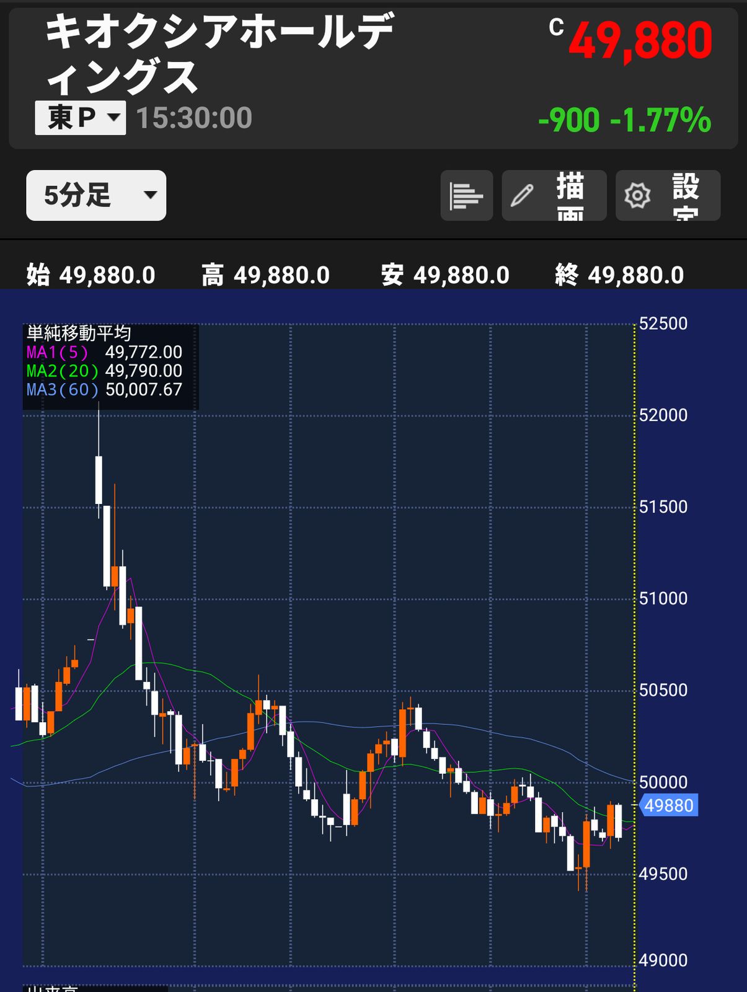Image resolution: width=747 pixels, height=992 pixels.
Task: Open the 東P market selector dropdown
Action: point(81,118)
